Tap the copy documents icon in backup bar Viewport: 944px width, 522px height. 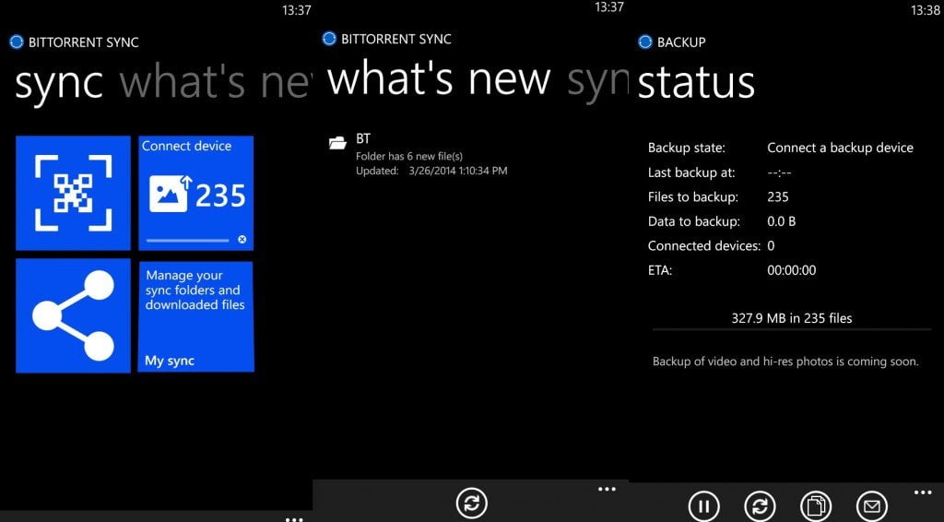point(816,506)
